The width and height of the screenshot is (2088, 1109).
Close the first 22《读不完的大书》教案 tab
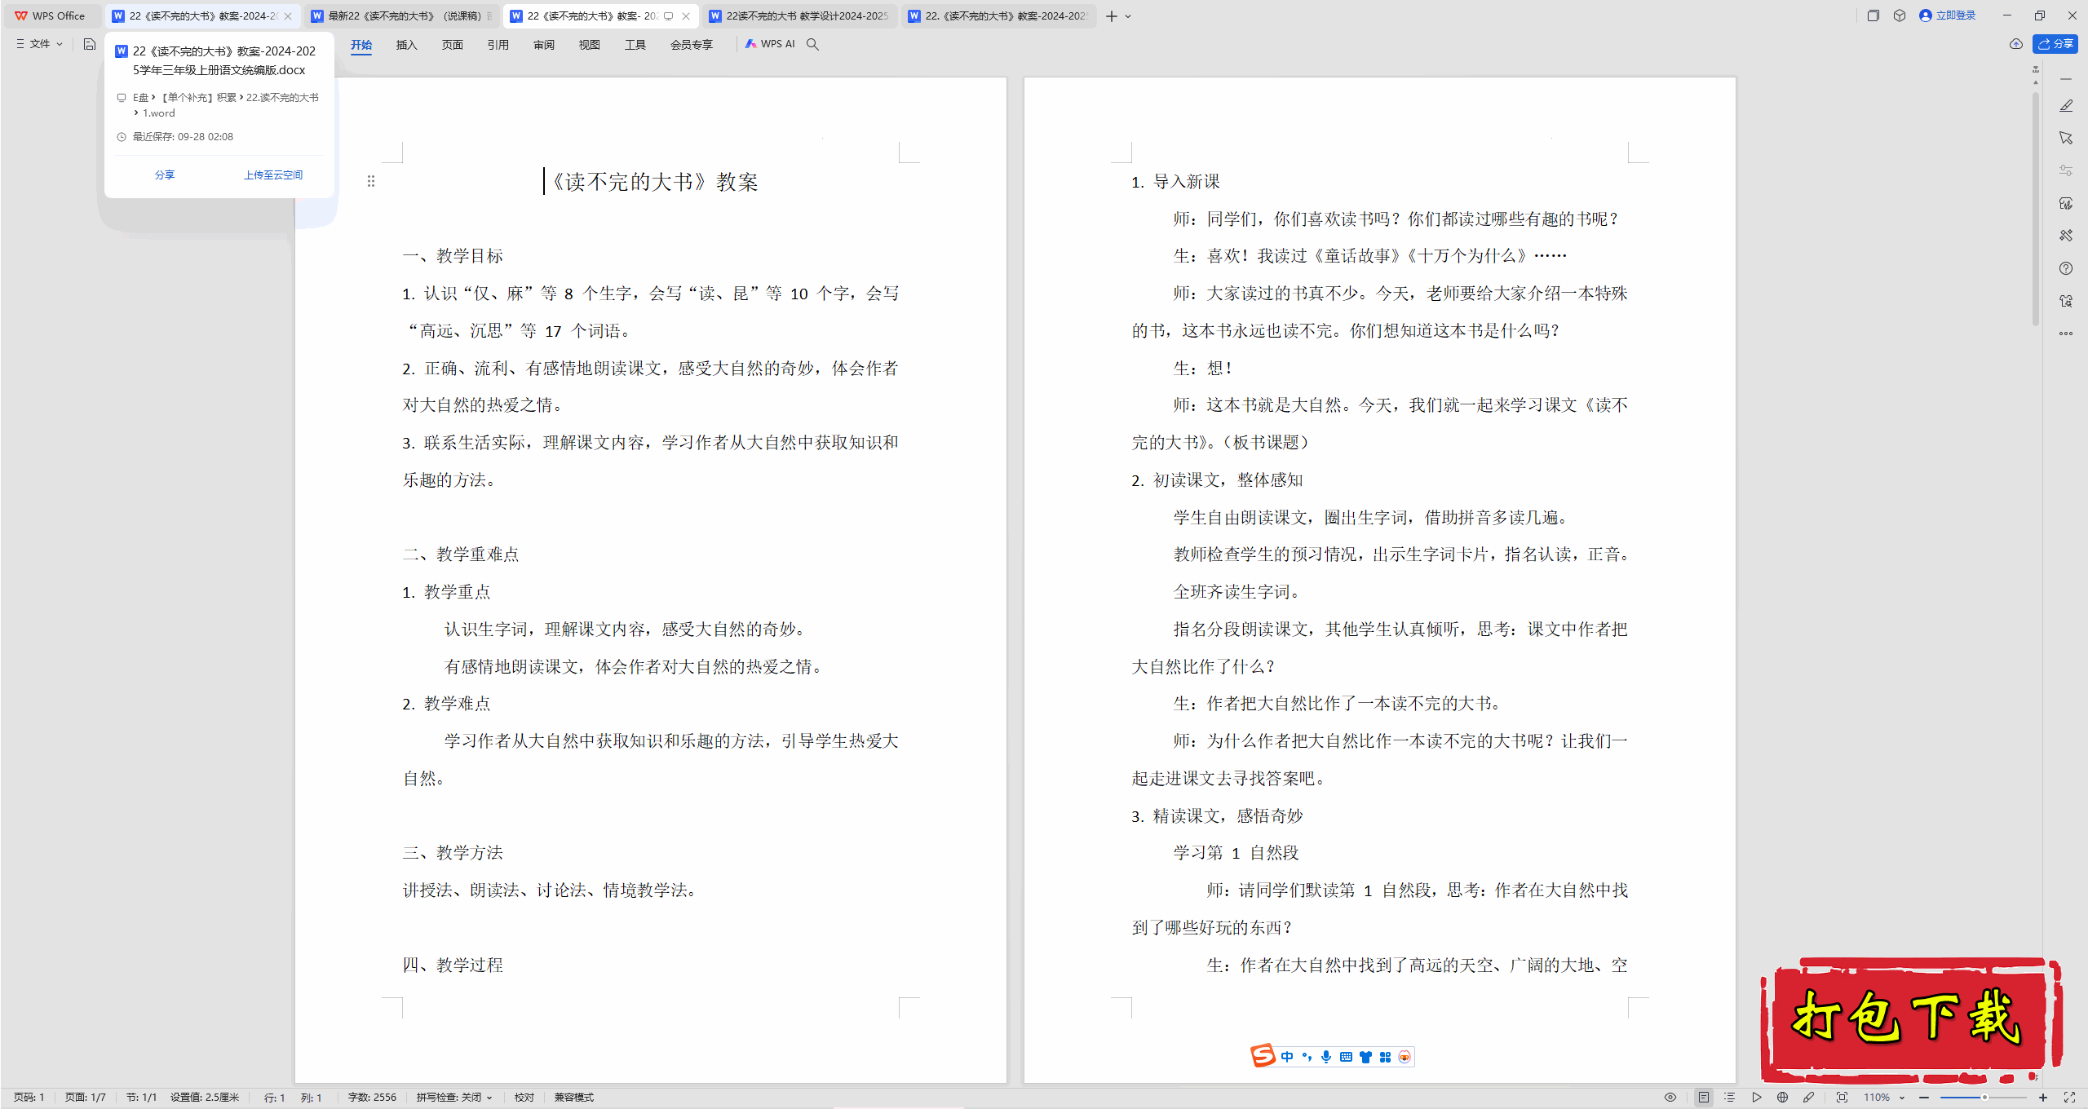click(x=288, y=15)
